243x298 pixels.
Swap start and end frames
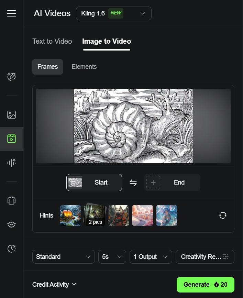pos(133,183)
